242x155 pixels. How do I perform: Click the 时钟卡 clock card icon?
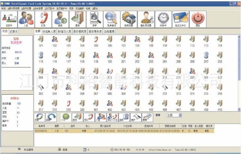point(163,19)
